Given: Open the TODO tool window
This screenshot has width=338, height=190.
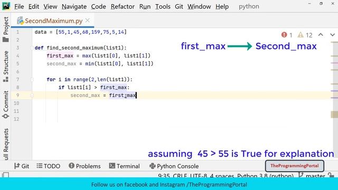Looking at the screenshot, I should [x=48, y=166].
